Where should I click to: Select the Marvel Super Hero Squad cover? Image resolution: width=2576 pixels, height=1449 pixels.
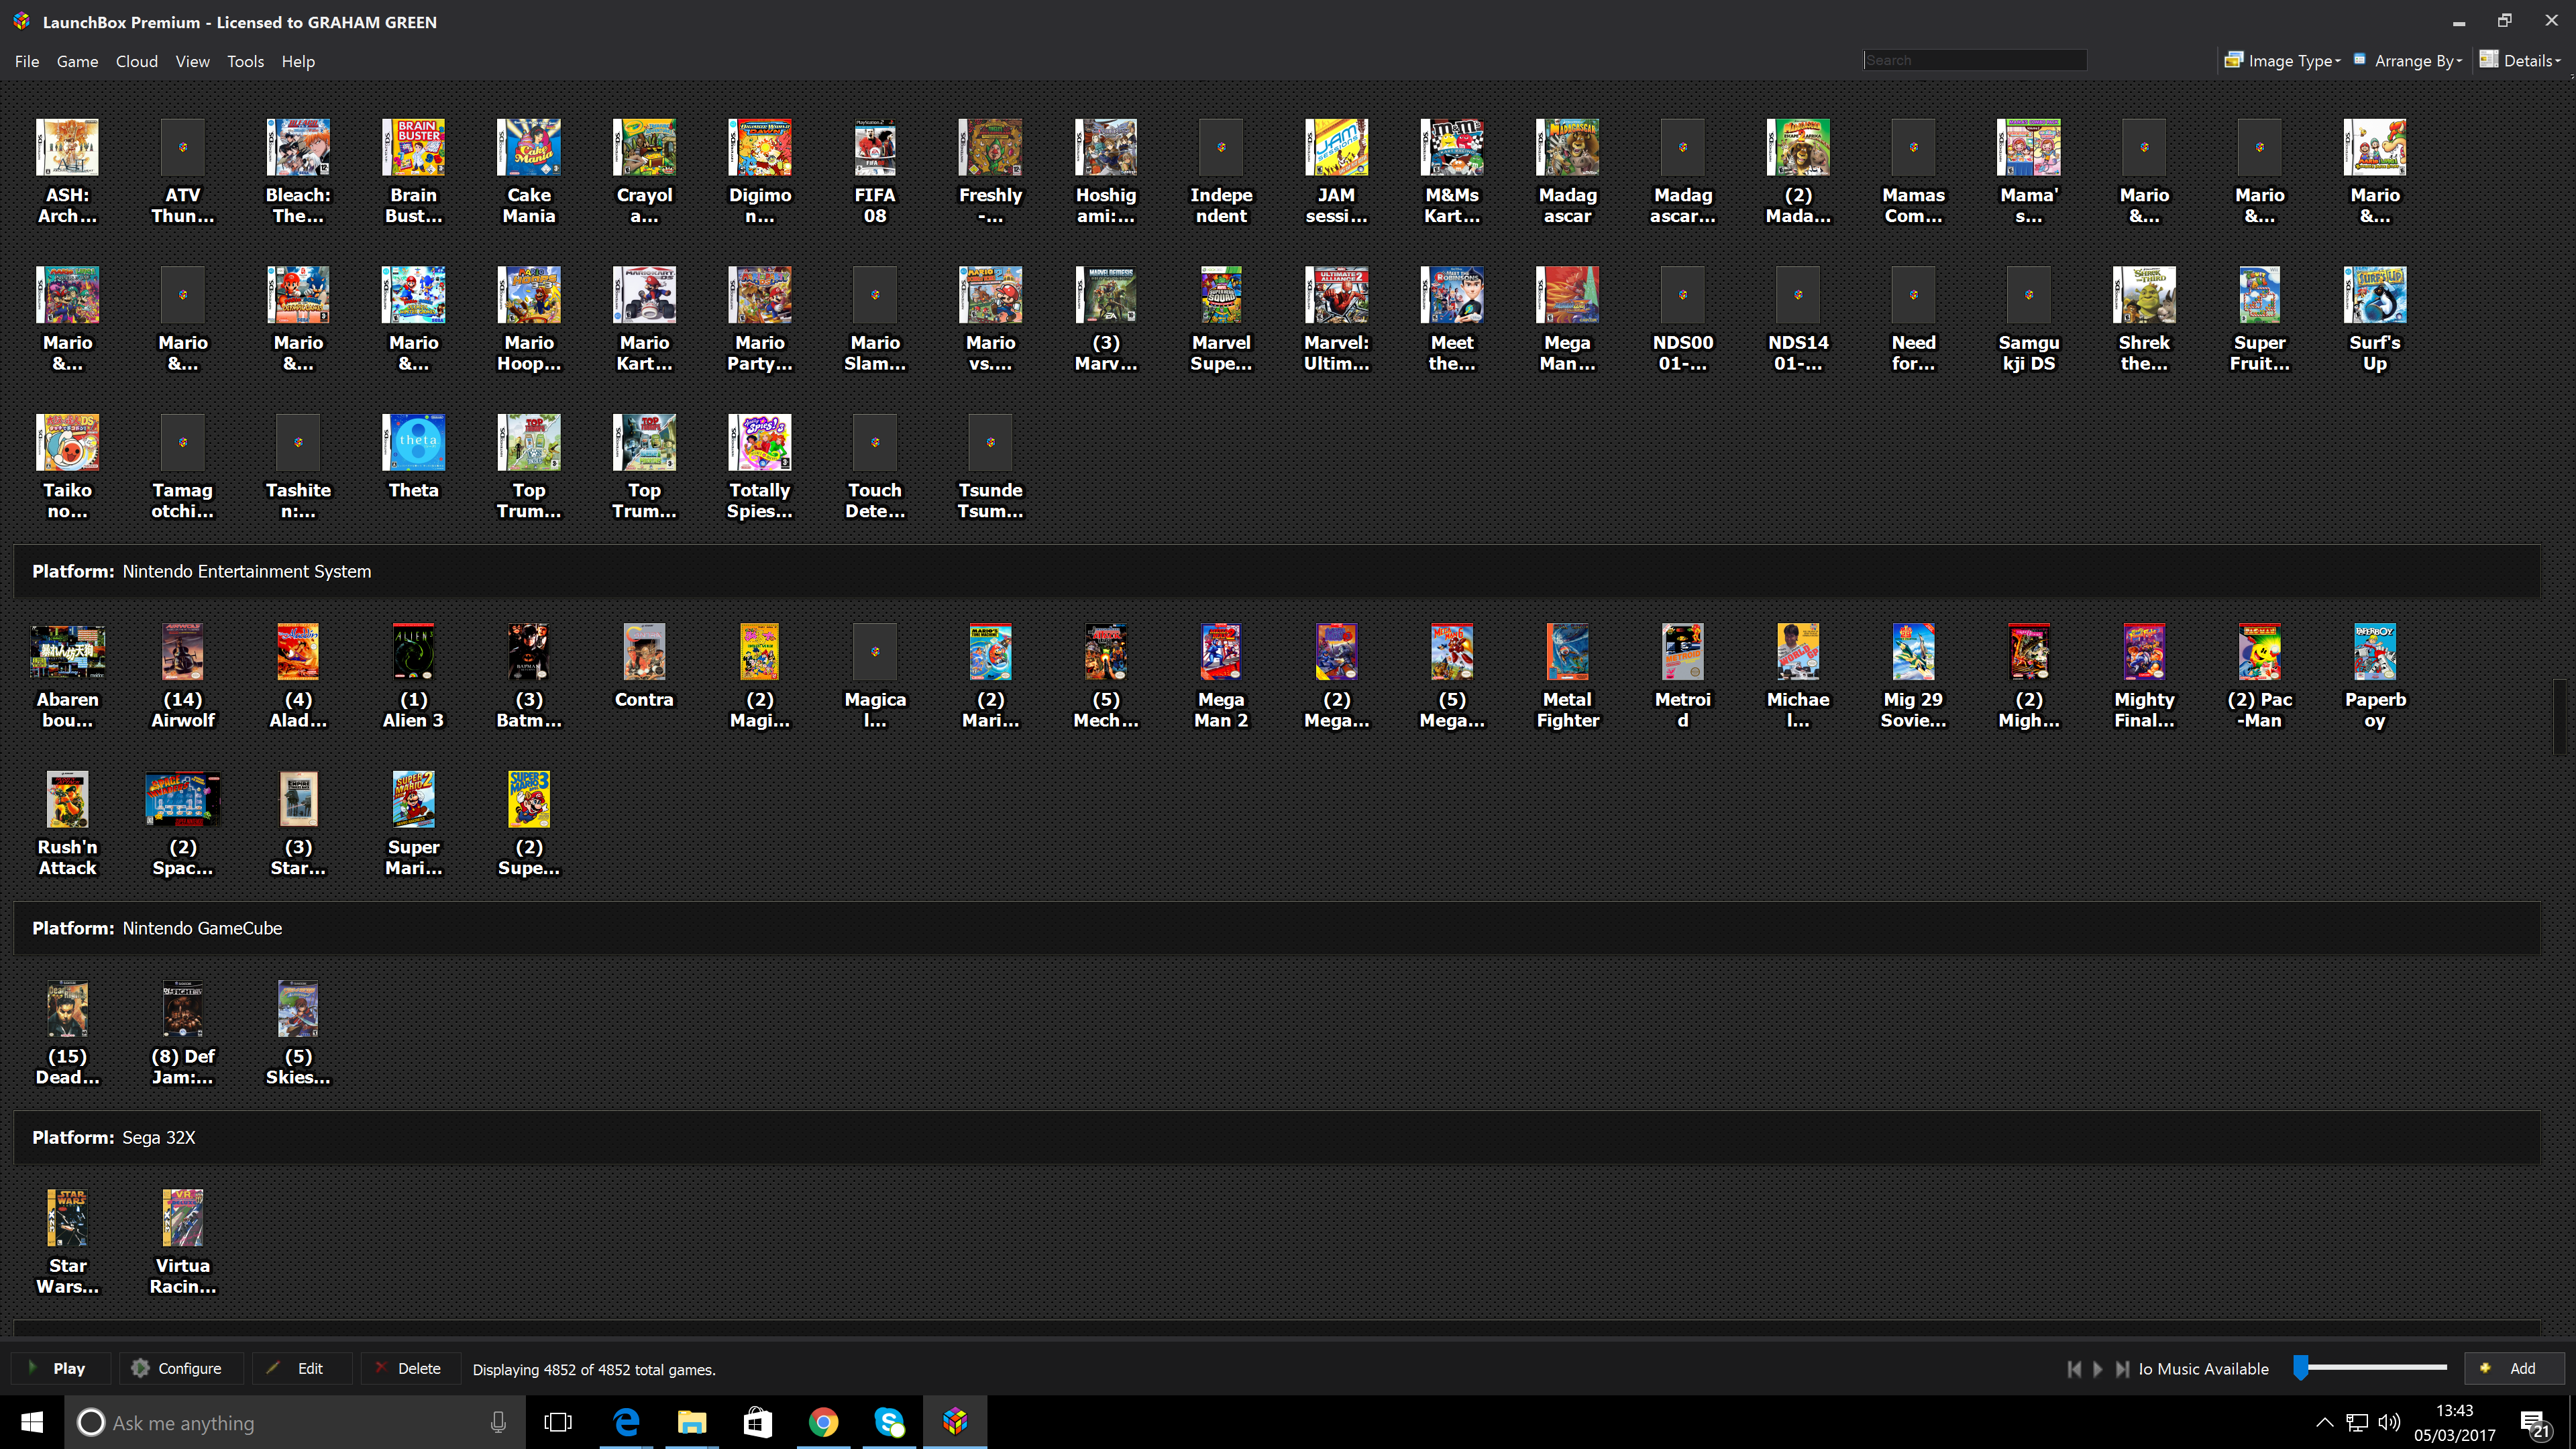tap(1221, 294)
